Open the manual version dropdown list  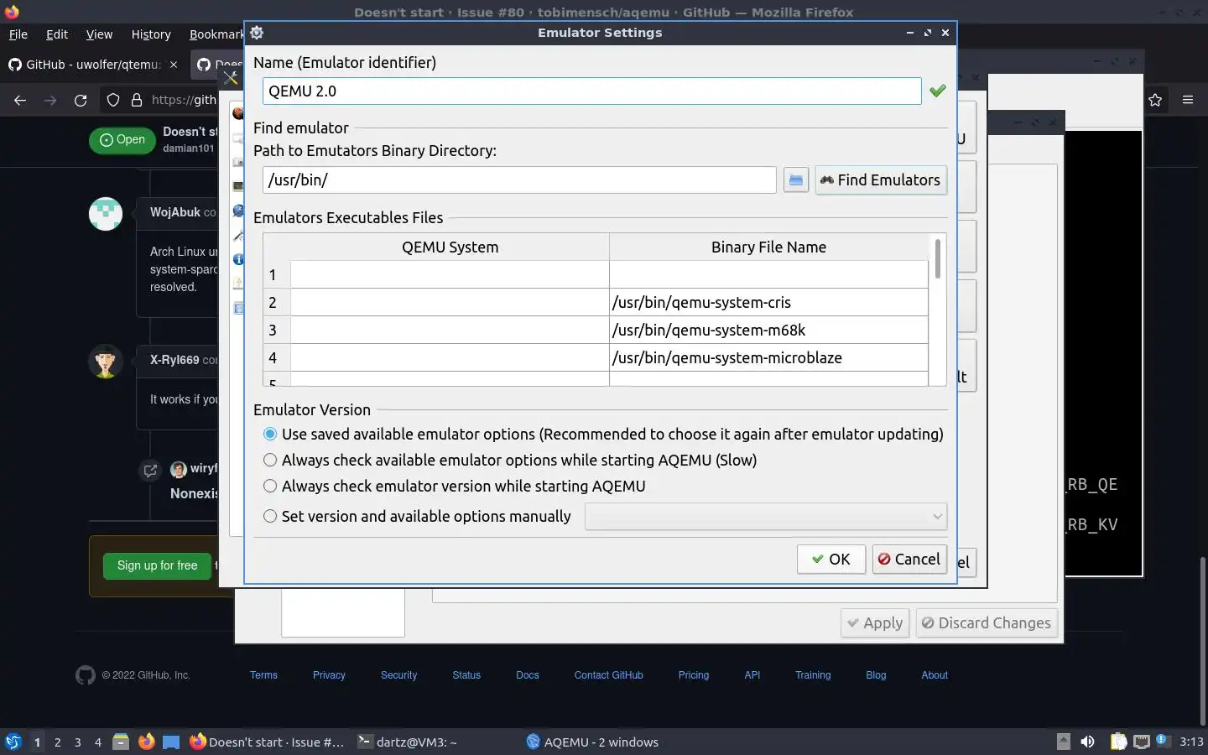click(x=766, y=516)
